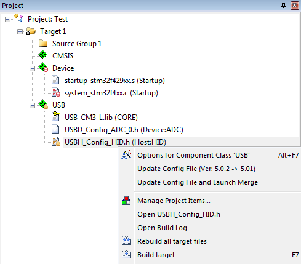Click the Build target icon
Viewport: 301px width, 264px height.
[x=126, y=254]
